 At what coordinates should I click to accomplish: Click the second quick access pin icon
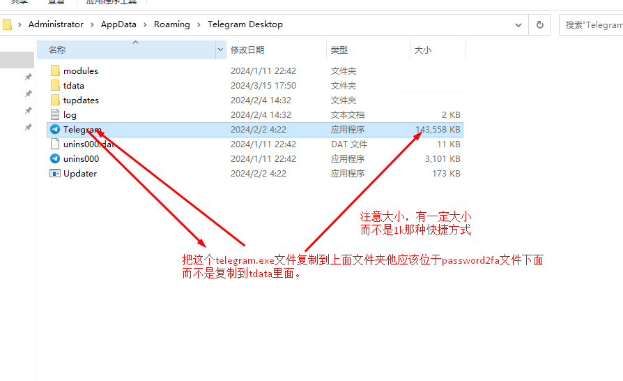28,94
